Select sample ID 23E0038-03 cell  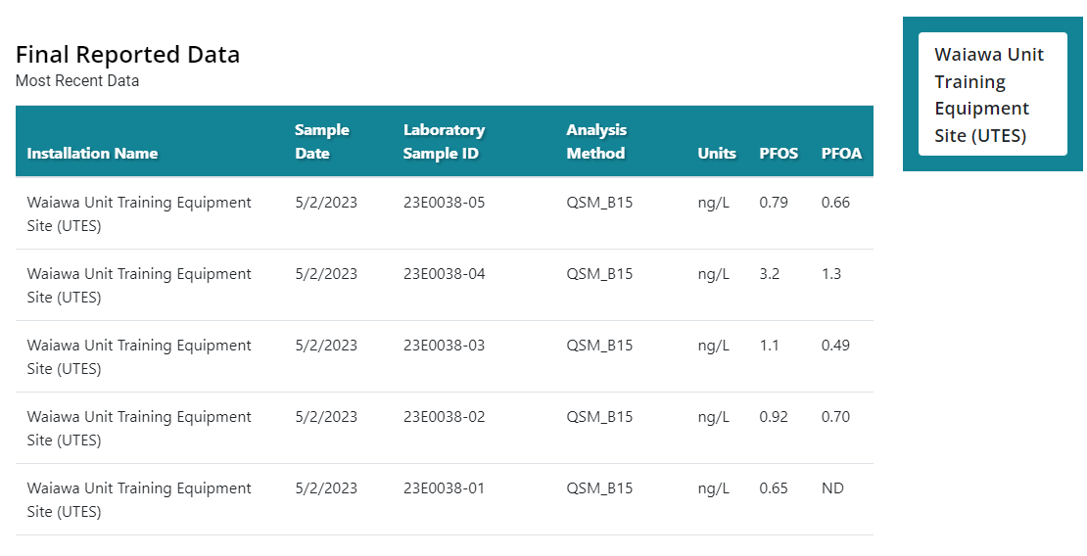(x=444, y=346)
